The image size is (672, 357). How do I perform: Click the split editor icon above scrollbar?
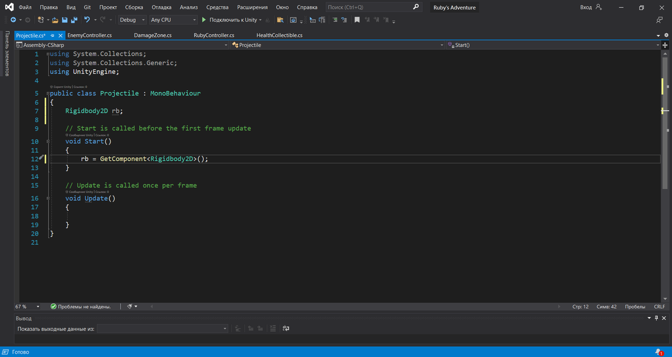pyautogui.click(x=666, y=45)
